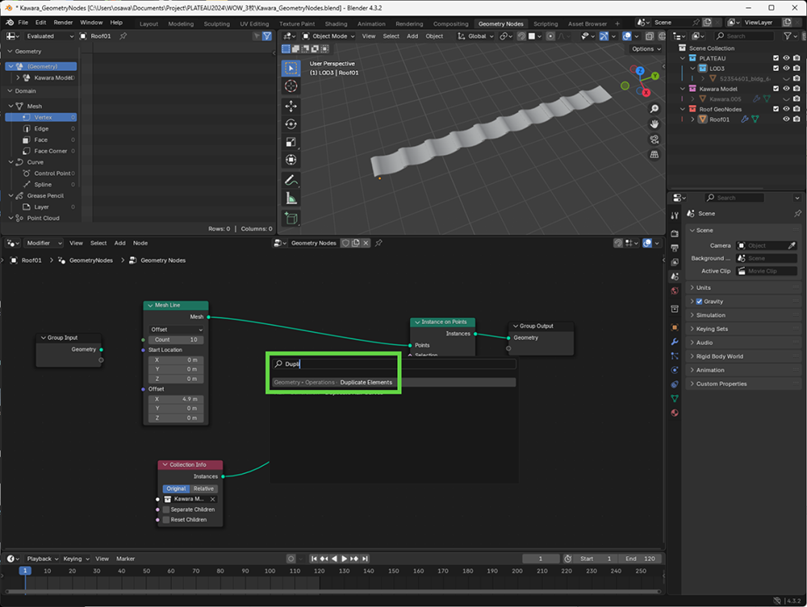Open the Render menu
Screen dimensions: 807x607
[63, 23]
